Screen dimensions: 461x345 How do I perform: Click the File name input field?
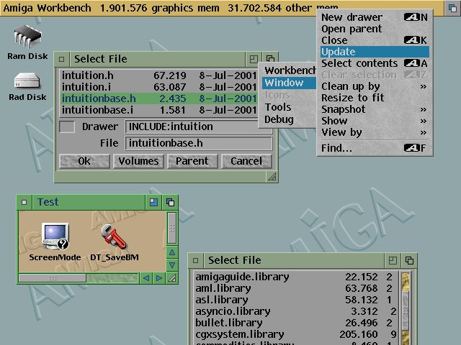coord(199,143)
